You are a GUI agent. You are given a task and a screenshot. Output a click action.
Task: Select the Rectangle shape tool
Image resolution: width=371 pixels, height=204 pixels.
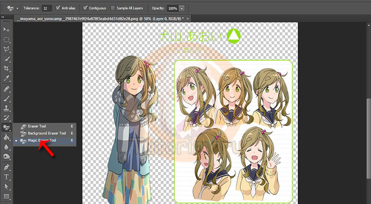click(6, 196)
